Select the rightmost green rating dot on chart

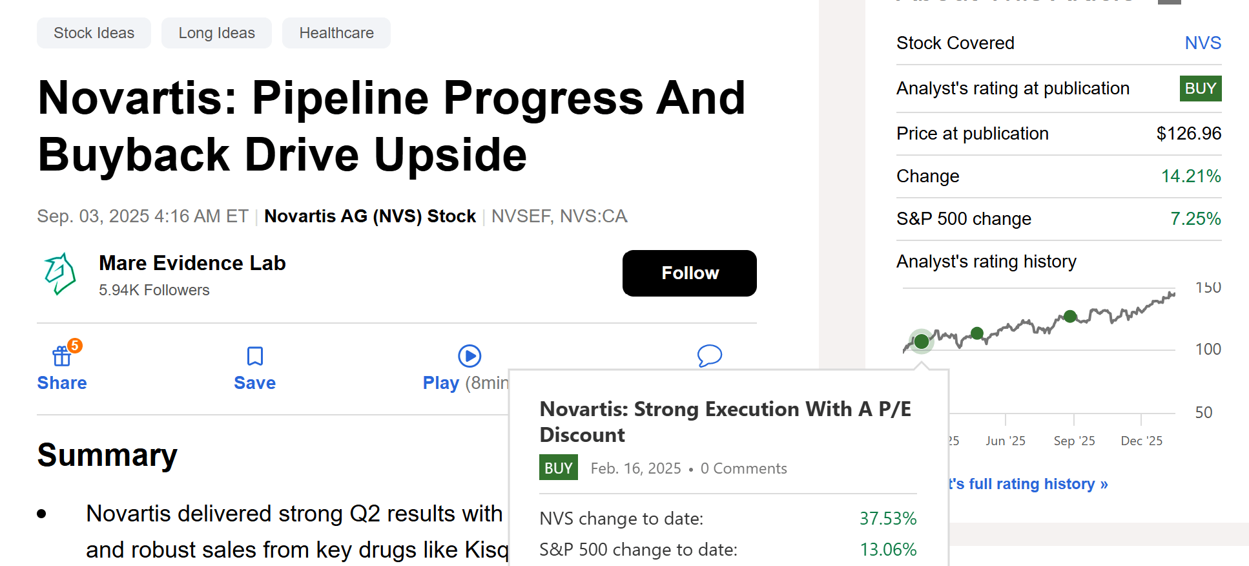pyautogui.click(x=1070, y=316)
